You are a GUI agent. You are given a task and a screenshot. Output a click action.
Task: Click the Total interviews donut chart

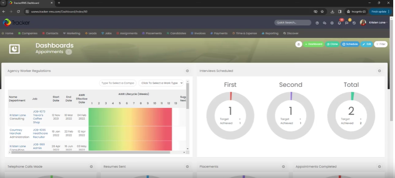pyautogui.click(x=351, y=116)
